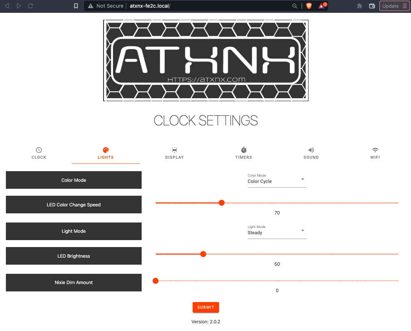Viewport: 411px width, 331px height.
Task: Click the Sound speaker icon
Action: coord(311,150)
